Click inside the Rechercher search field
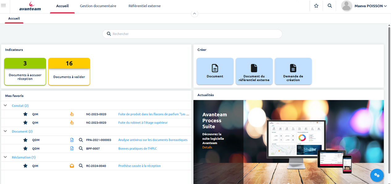The width and height of the screenshot is (391, 184). 192,34
